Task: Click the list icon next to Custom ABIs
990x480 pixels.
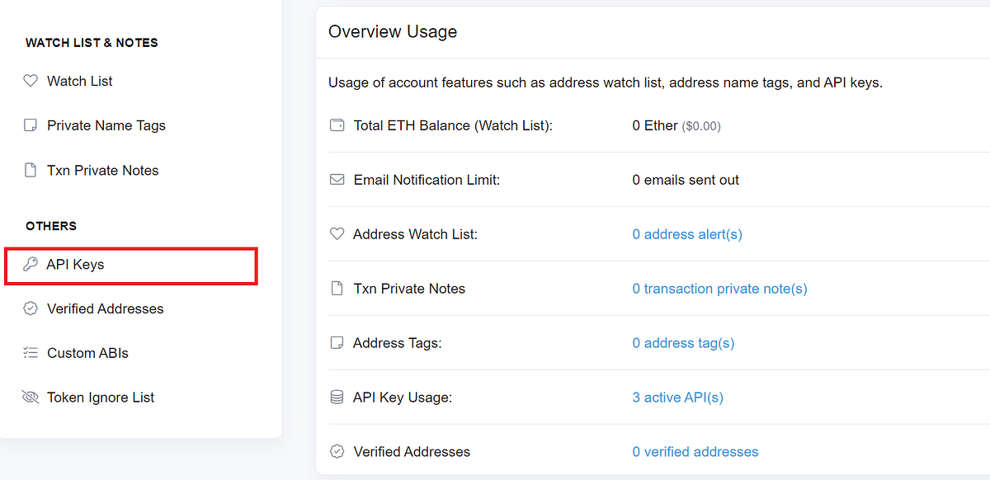Action: [x=31, y=353]
